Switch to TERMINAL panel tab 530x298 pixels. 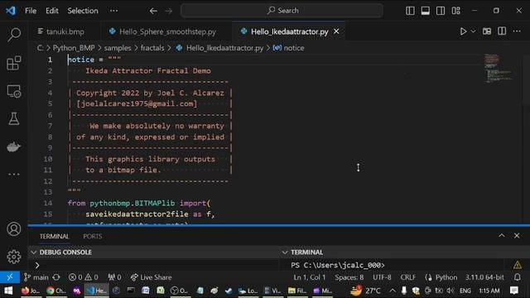pos(54,236)
